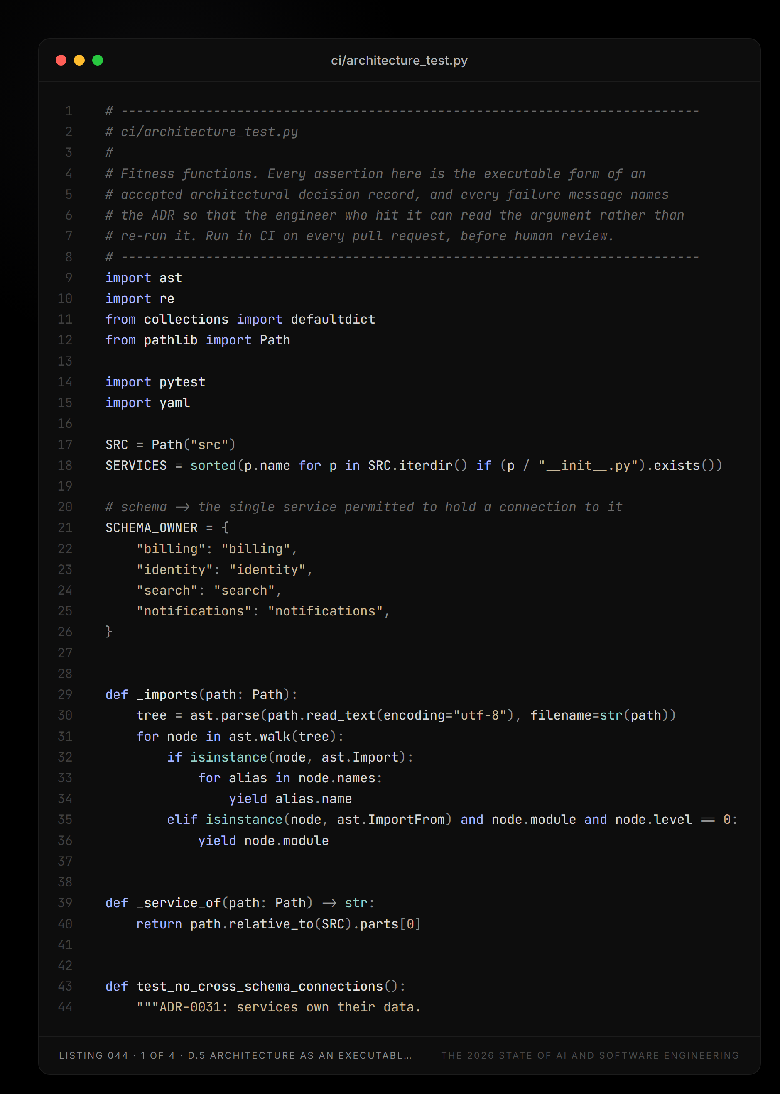This screenshot has width=780, height=1094.
Task: Click the yellow minimize window dot
Action: pyautogui.click(x=79, y=60)
